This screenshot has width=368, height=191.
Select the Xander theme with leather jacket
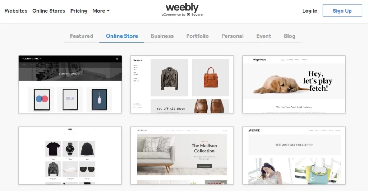tap(182, 84)
